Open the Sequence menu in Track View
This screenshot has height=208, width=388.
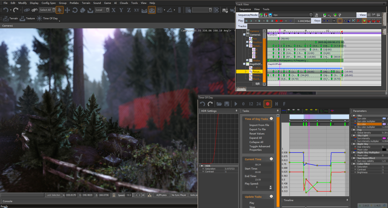(245, 9)
